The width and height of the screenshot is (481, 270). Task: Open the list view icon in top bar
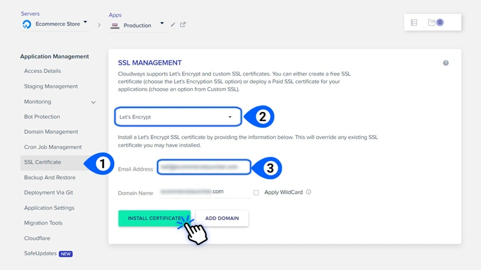tap(414, 22)
